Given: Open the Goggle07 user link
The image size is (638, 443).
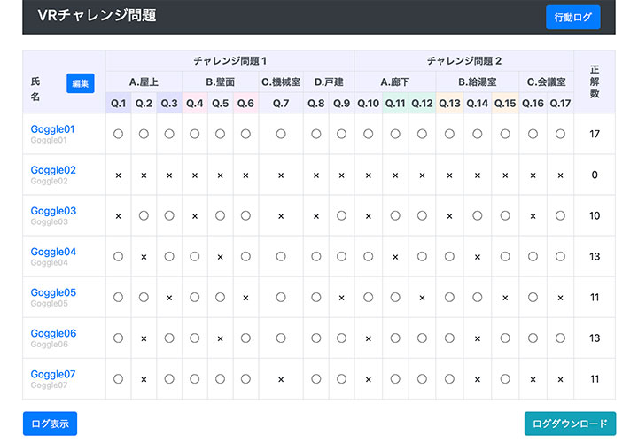Looking at the screenshot, I should 53,374.
